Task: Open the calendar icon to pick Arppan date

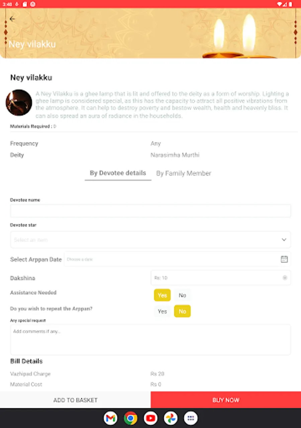Action: coord(284,259)
